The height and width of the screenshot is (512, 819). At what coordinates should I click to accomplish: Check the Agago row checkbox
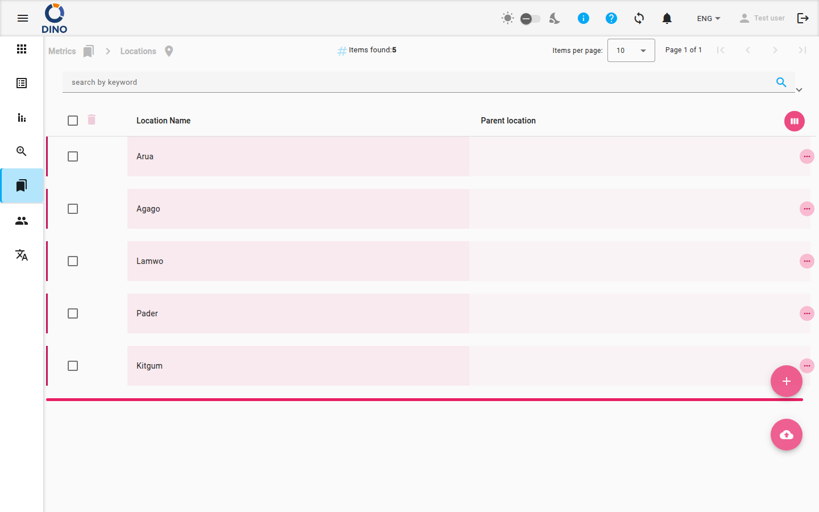pos(73,209)
